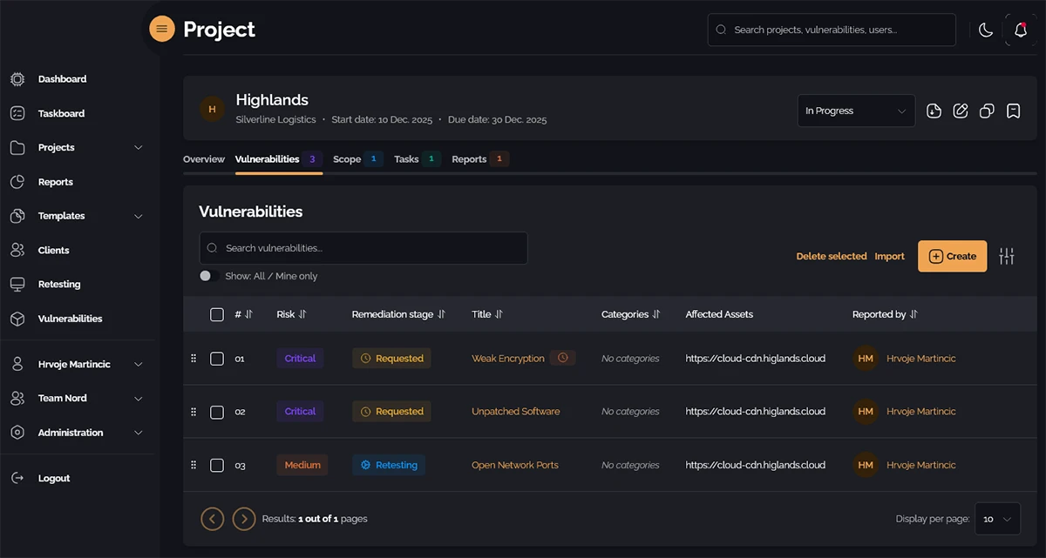This screenshot has width=1046, height=558.
Task: Switch to the Scope tab
Action: tap(347, 159)
